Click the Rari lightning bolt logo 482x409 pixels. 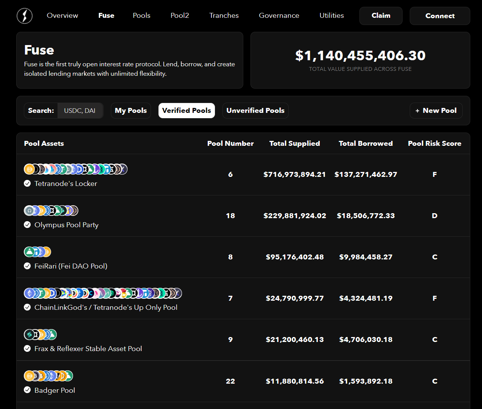click(x=25, y=16)
